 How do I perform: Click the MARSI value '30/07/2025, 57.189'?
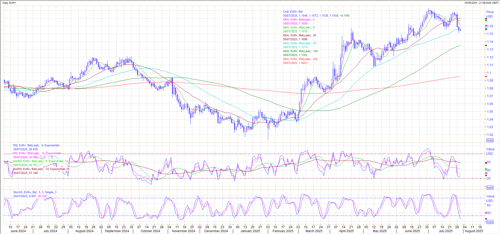[25, 173]
